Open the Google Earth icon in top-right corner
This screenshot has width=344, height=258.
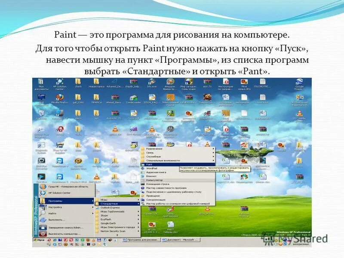[x=299, y=84]
